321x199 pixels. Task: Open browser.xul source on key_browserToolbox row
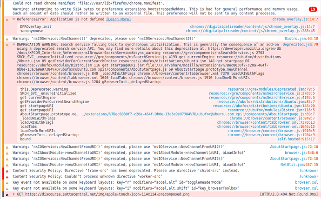click(x=307, y=188)
